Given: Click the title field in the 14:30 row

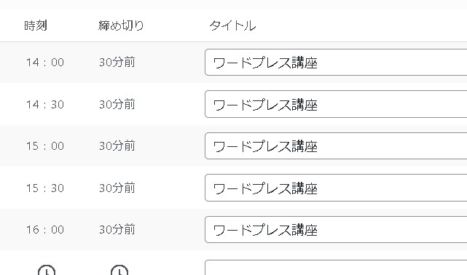Looking at the screenshot, I should [336, 104].
